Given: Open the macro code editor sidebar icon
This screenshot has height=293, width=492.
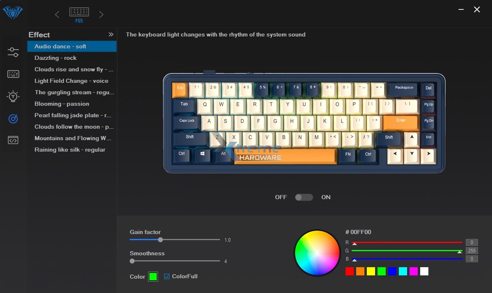Looking at the screenshot, I should [x=13, y=141].
